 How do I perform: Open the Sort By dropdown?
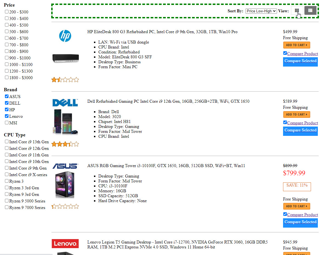[261, 11]
